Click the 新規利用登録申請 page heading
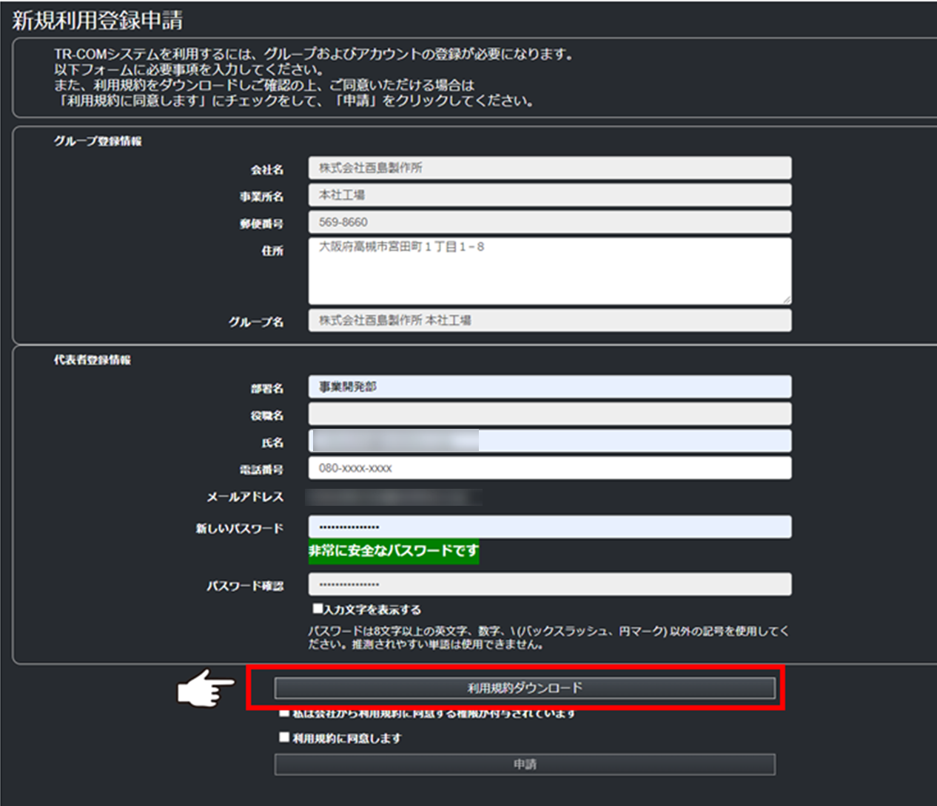Viewport: 937px width, 806px height. pyautogui.click(x=98, y=21)
